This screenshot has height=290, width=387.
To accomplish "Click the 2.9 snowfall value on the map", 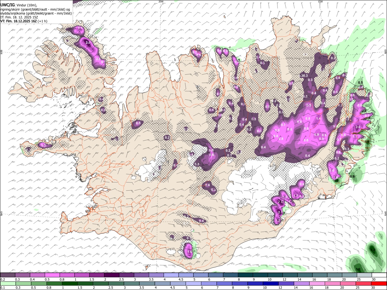I will tap(88, 43).
